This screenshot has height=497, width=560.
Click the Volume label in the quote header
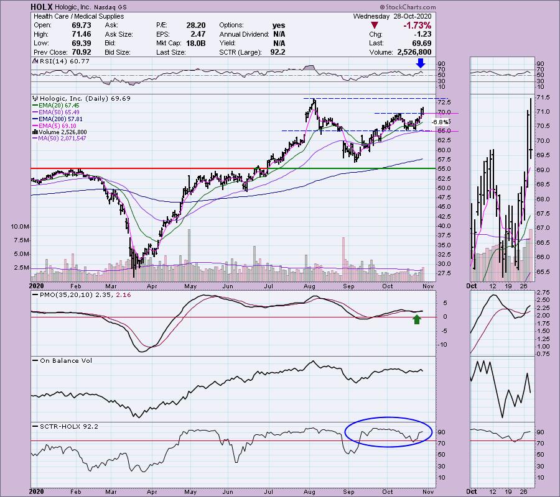(x=381, y=52)
